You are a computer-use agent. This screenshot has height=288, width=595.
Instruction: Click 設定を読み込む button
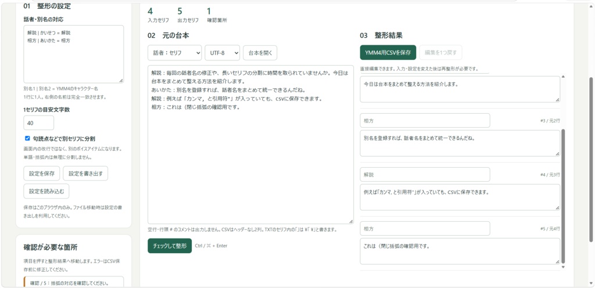coord(46,192)
